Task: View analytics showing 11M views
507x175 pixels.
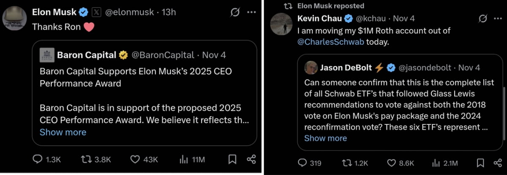Action: click(x=184, y=159)
